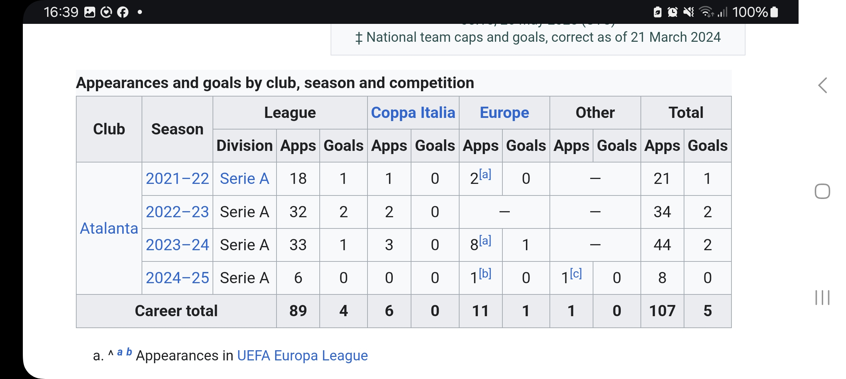Open the 2021–22 season link
Screen dimensions: 846x379
[x=177, y=179]
